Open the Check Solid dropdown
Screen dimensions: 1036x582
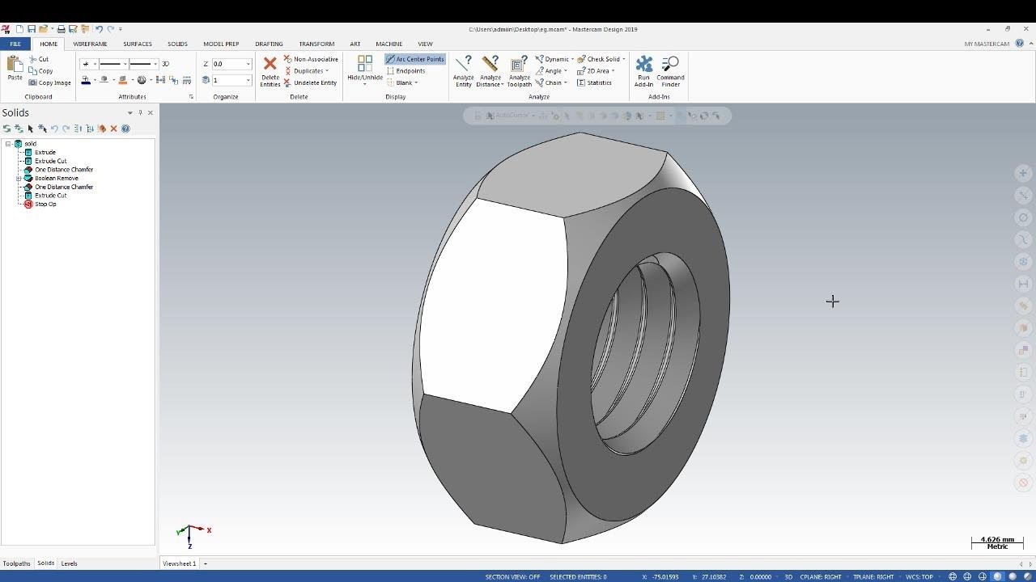point(624,59)
